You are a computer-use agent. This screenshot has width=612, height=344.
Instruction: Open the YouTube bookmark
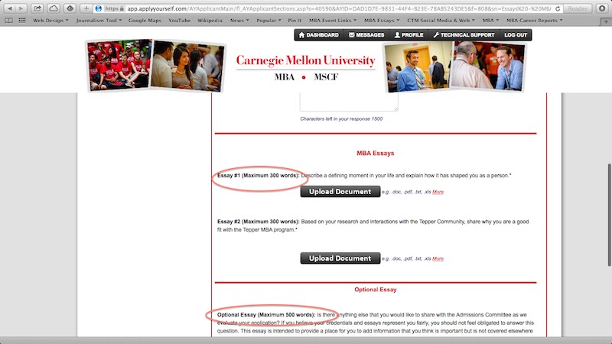[180, 21]
